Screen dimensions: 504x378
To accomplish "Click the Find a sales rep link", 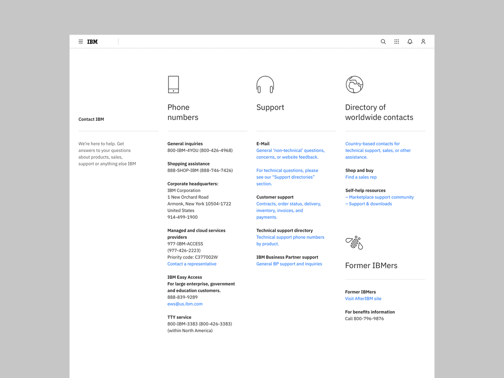I will [x=360, y=177].
